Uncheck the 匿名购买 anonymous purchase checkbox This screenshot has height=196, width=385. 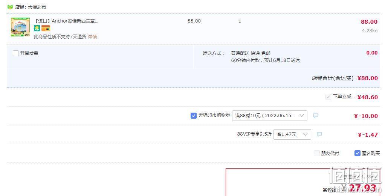click(x=357, y=153)
